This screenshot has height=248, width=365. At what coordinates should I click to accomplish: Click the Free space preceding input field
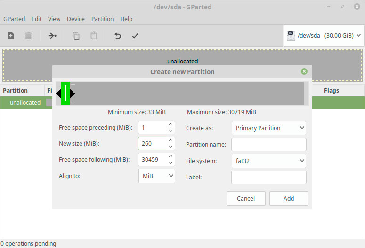click(153, 127)
